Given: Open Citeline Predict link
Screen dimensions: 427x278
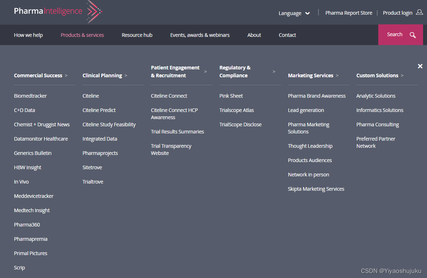Looking at the screenshot, I should click(99, 110).
